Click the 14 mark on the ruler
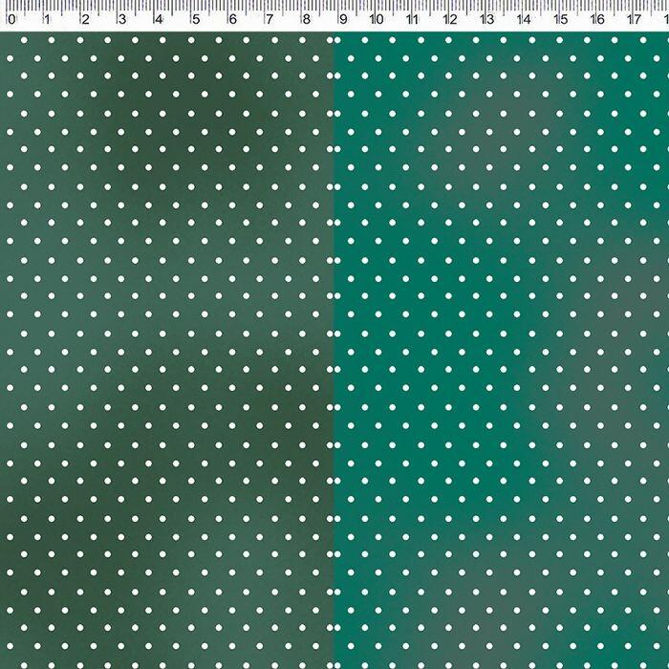The width and height of the screenshot is (669, 669). point(523,18)
